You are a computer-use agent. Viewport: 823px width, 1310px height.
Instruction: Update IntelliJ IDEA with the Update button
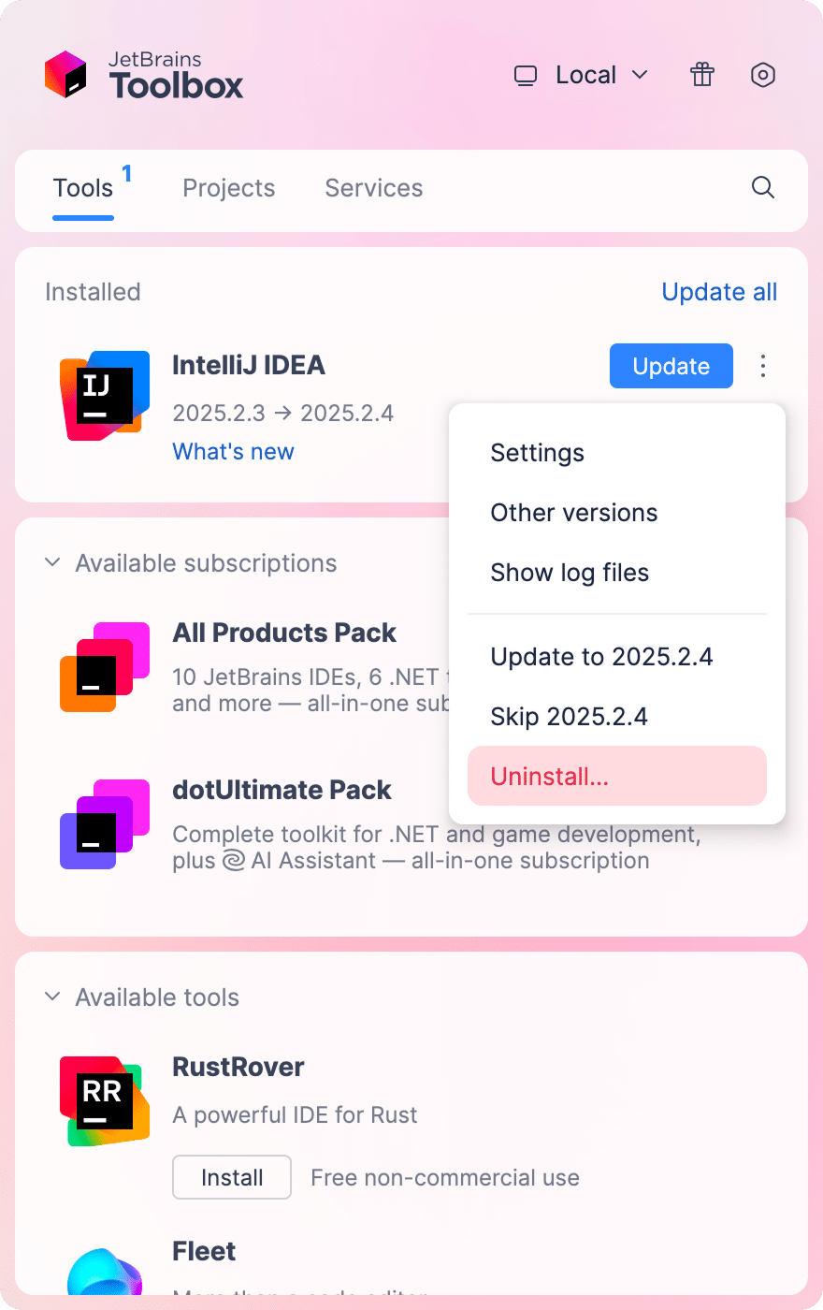click(671, 366)
